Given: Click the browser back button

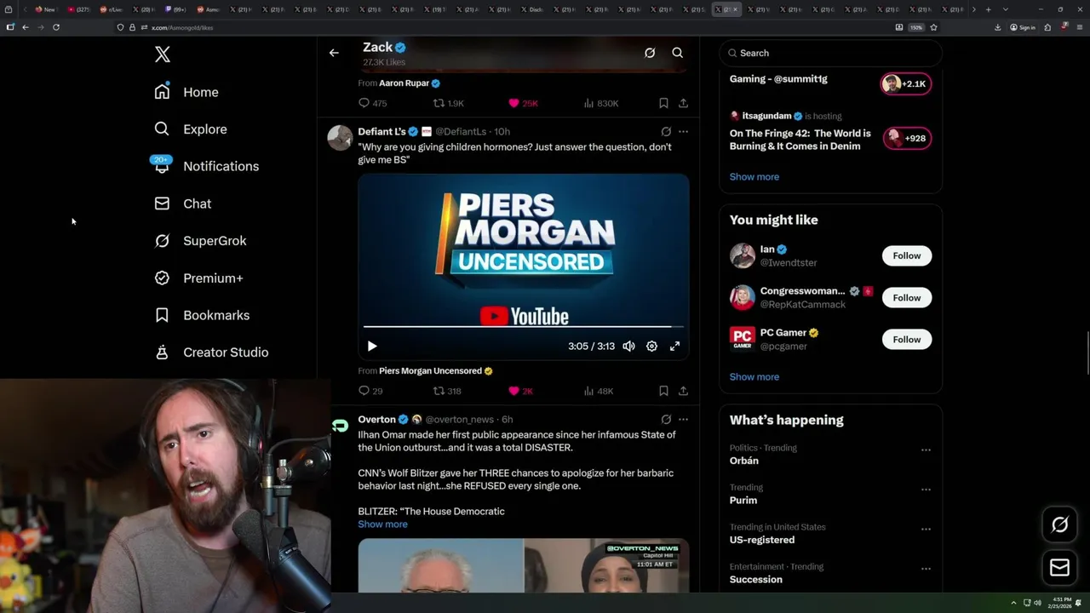Looking at the screenshot, I should [x=26, y=27].
